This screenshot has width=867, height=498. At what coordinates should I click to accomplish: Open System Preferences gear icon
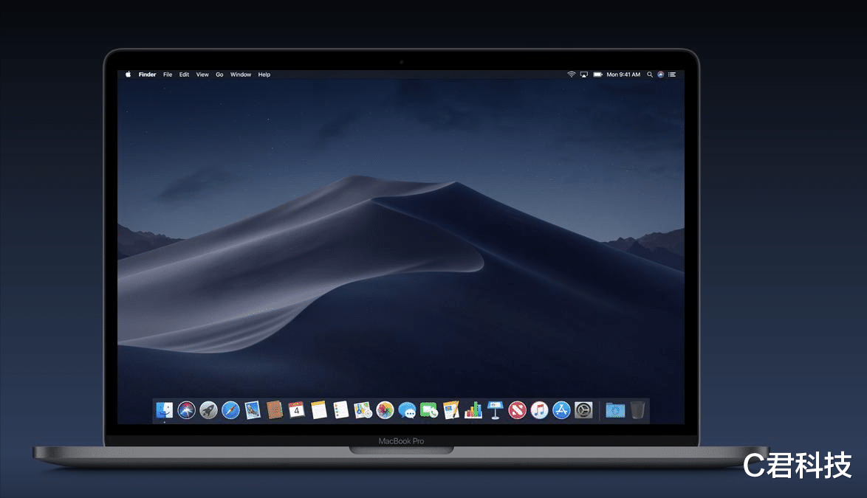point(583,410)
